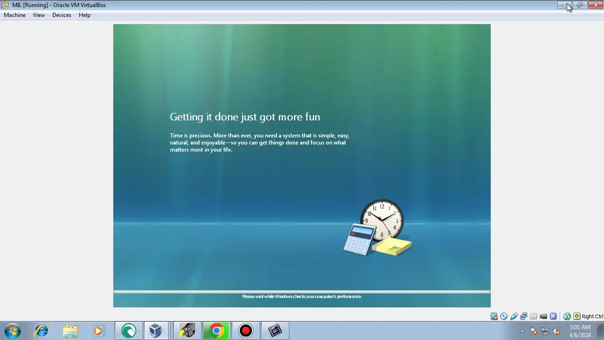Click the yellow sticky notes image in the VM
The height and width of the screenshot is (340, 604).
[x=392, y=246]
